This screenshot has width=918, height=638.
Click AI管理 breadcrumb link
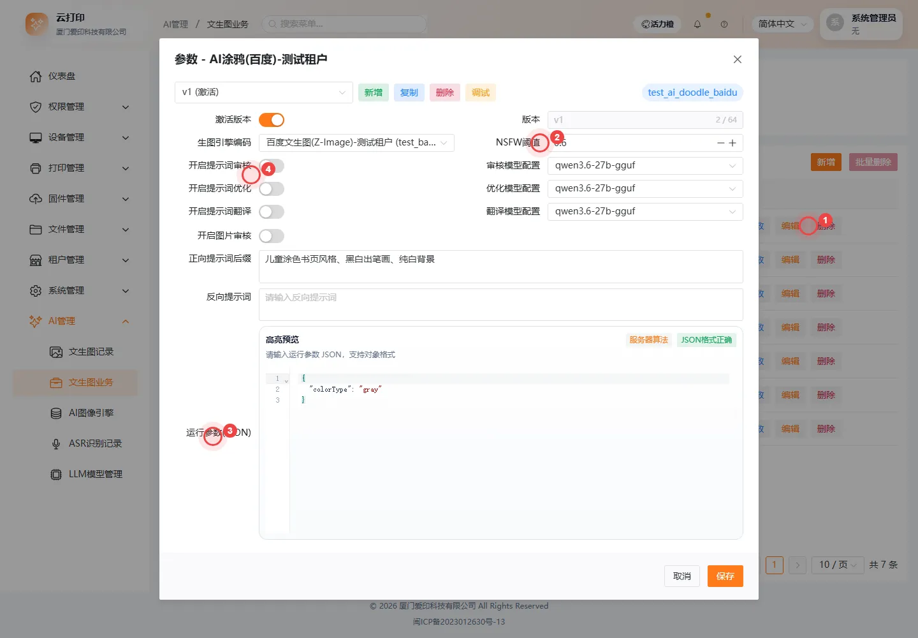pos(175,24)
